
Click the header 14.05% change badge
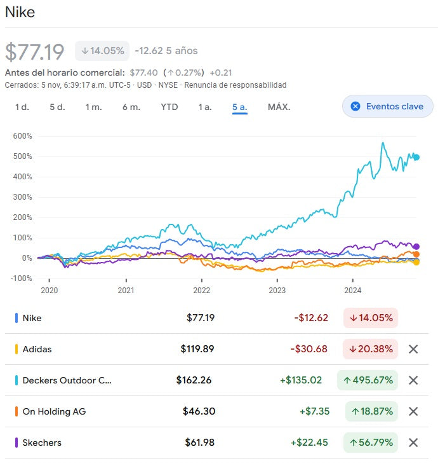[x=102, y=51]
